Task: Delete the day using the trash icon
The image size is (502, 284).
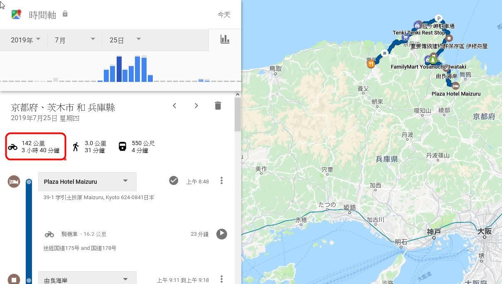Action: click(x=218, y=106)
